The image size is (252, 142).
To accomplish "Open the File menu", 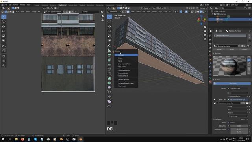I will click(x=6, y=5).
